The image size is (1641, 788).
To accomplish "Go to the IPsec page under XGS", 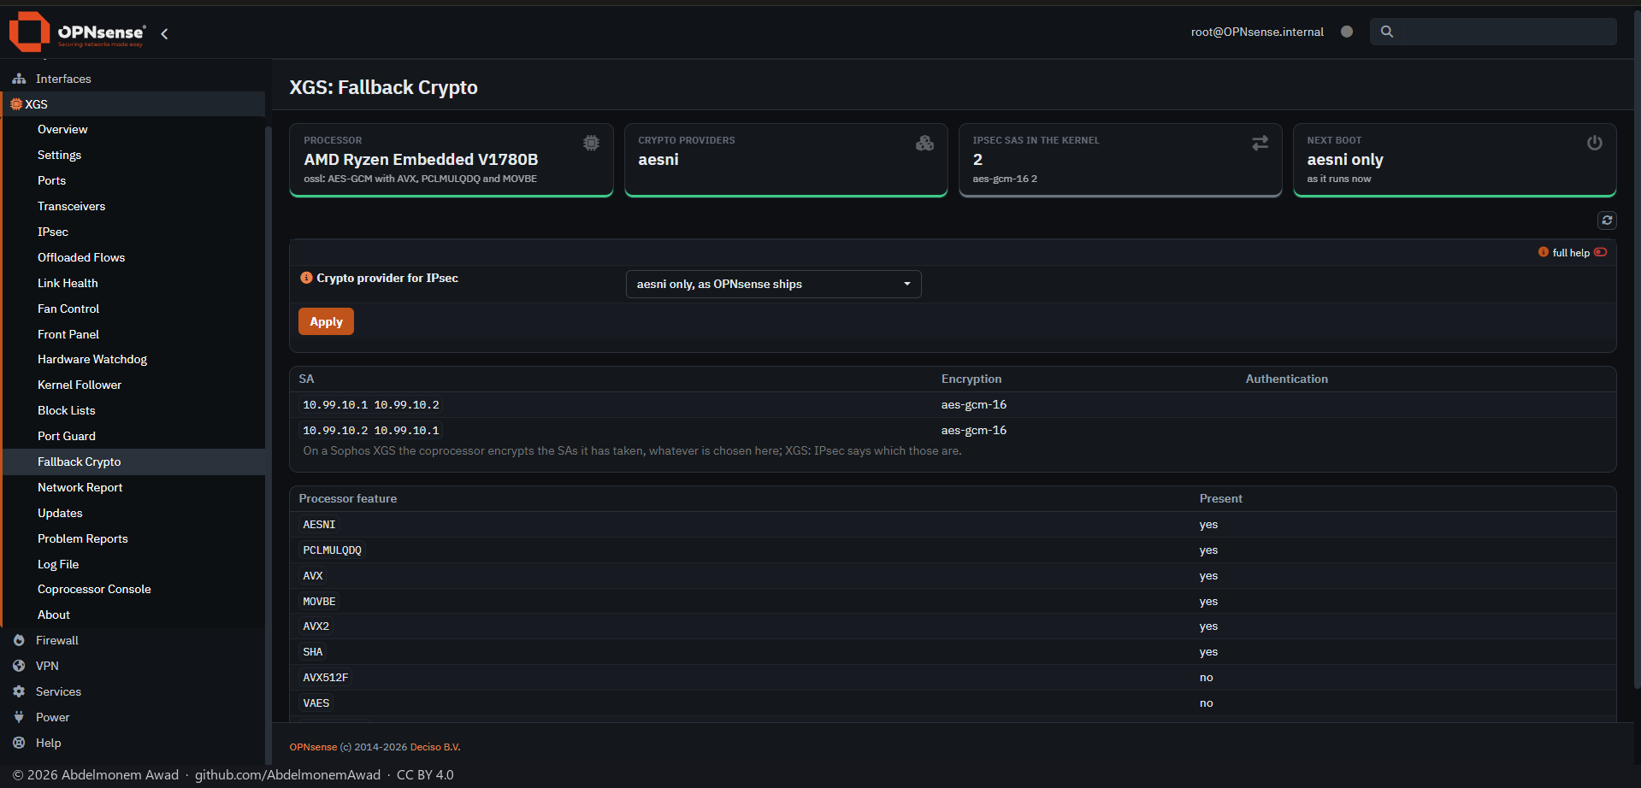I will [x=53, y=232].
